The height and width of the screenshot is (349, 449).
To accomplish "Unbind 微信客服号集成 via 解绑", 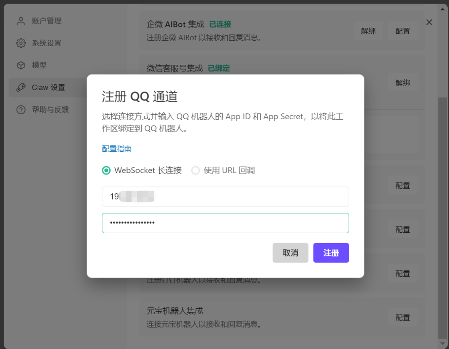I will coord(403,82).
